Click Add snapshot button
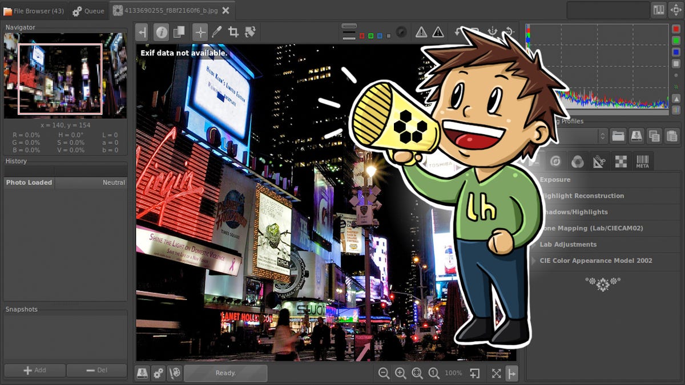This screenshot has height=385, width=685. pos(34,370)
